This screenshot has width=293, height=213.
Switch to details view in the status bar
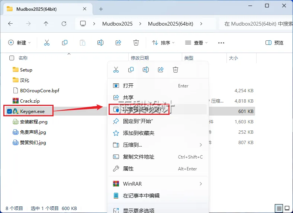pyautogui.click(x=279, y=208)
